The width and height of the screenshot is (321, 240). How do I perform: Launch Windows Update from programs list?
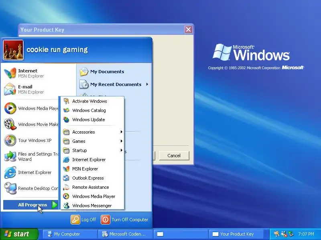pos(92,120)
